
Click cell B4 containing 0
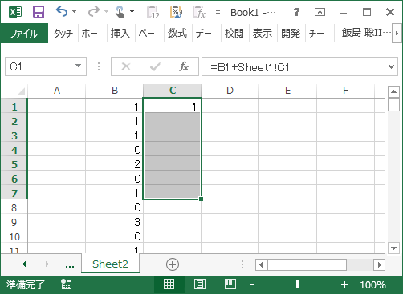click(115, 150)
